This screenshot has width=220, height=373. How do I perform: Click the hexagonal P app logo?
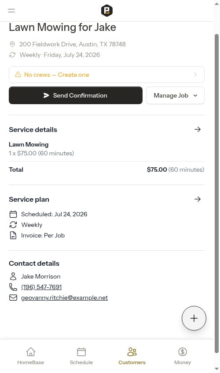[x=106, y=11]
